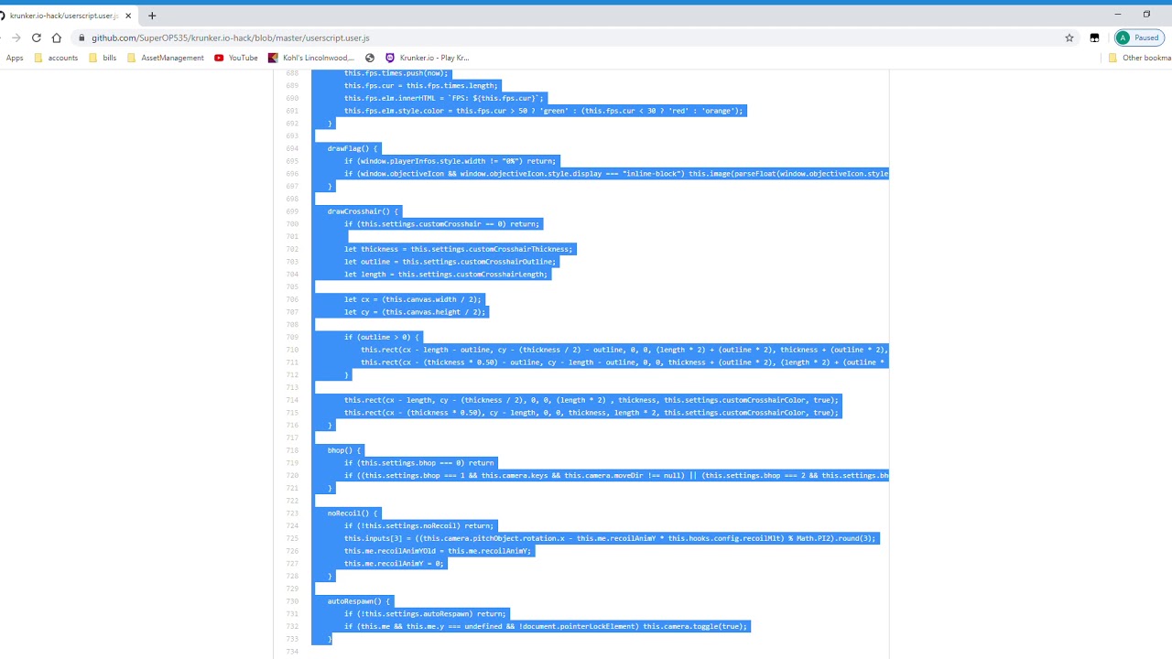Open the Krunker.io bookmark
This screenshot has width=1172, height=659.
coord(428,58)
